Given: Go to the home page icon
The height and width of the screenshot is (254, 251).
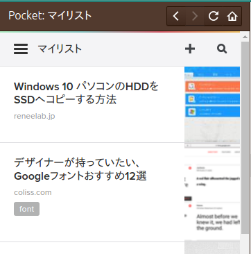Looking at the screenshot, I should point(232,16).
